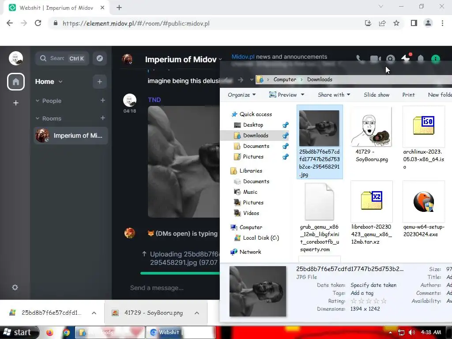Start a voice call in the room
Viewport: 452px width, 339px height.
pos(359,59)
